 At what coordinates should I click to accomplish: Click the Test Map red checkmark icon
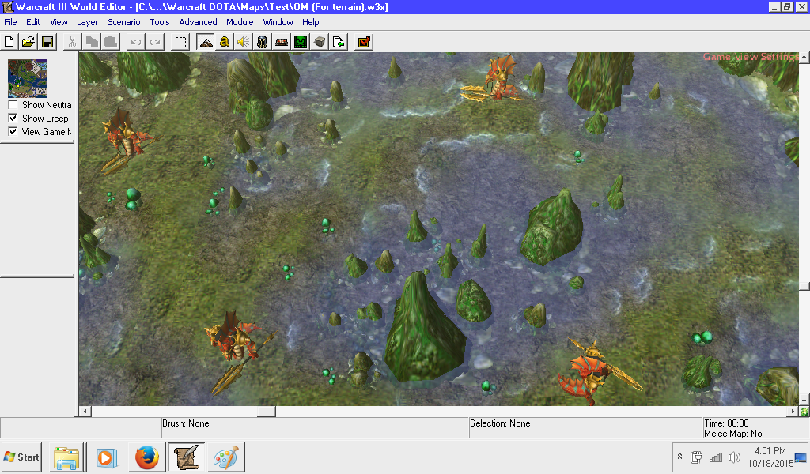(364, 42)
